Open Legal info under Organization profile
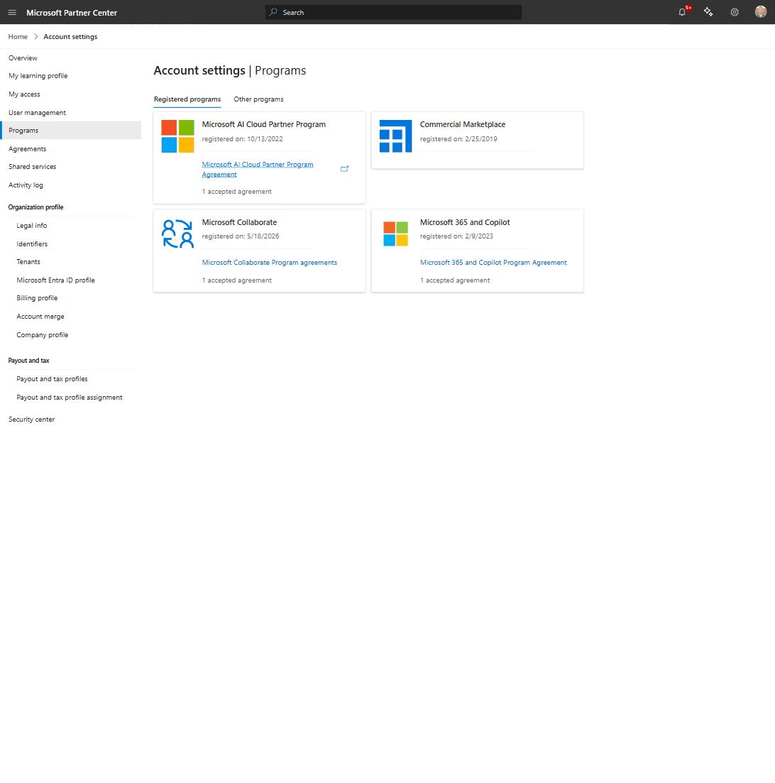775x783 pixels. pos(32,226)
